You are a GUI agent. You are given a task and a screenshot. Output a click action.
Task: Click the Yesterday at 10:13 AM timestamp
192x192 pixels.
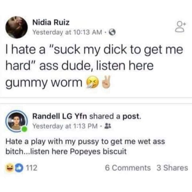coord(68,32)
